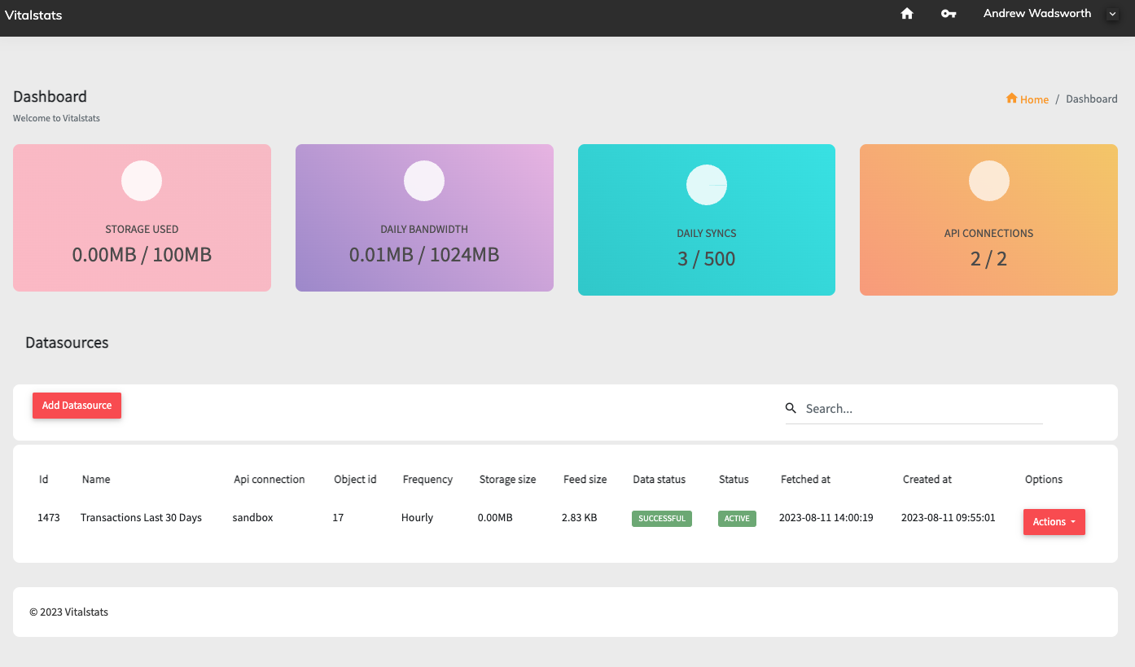Select the Transactions Last 30 Days row name

(x=141, y=518)
